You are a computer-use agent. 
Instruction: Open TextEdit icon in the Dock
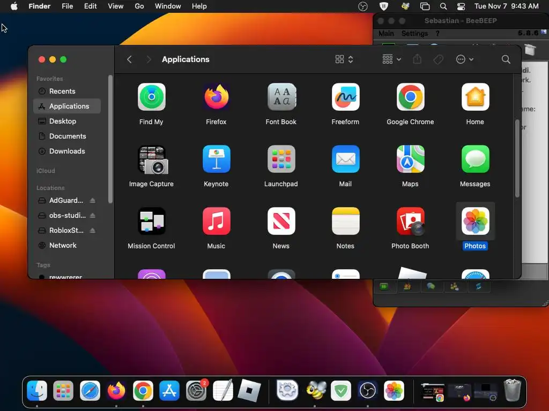222,390
